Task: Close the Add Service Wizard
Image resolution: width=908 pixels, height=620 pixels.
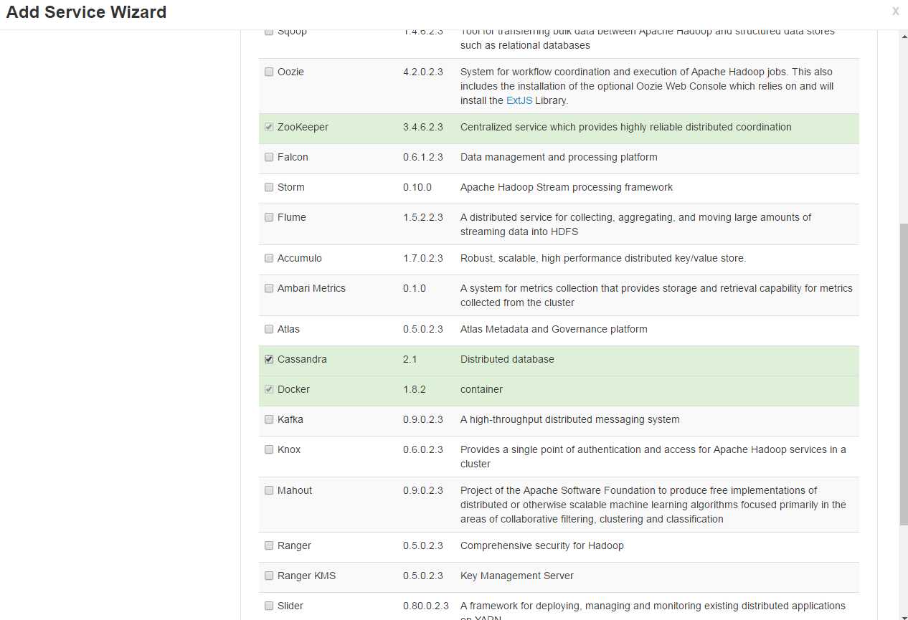Action: coord(895,11)
